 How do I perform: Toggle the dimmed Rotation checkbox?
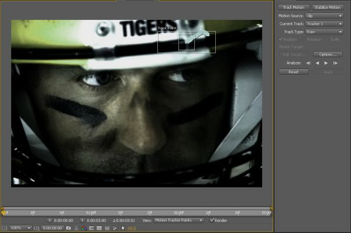coord(304,39)
